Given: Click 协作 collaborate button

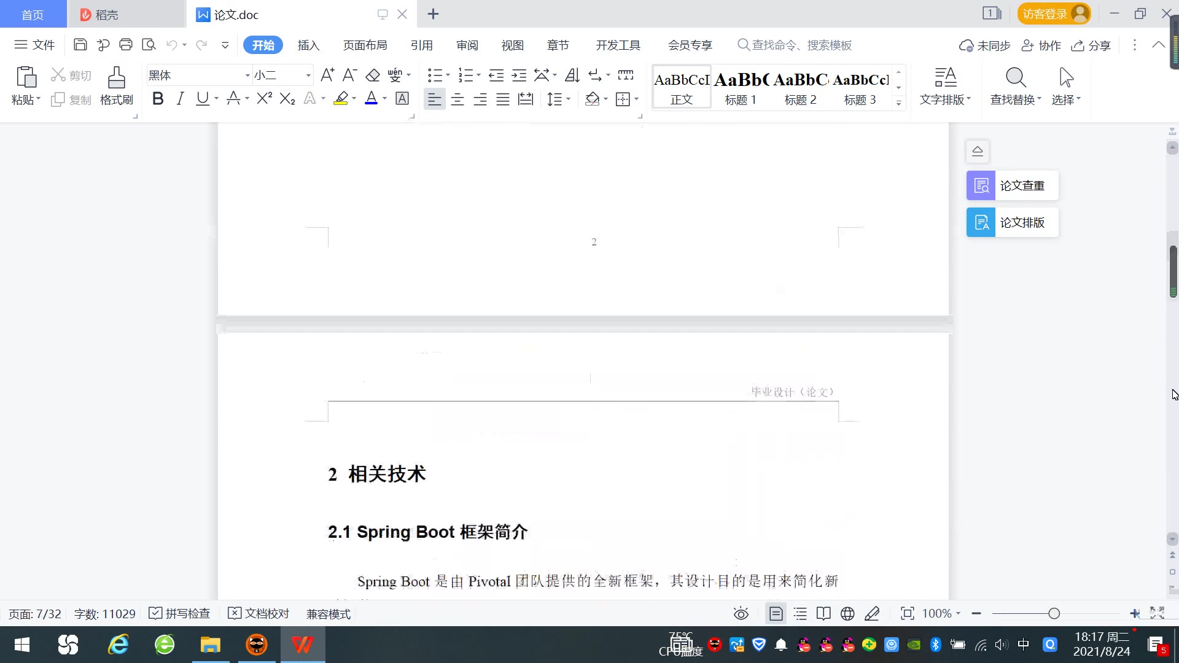Looking at the screenshot, I should click(1041, 45).
